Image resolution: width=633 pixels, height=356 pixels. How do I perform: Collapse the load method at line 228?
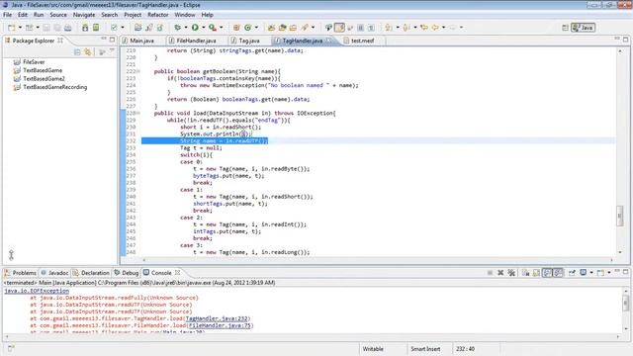pyautogui.click(x=138, y=113)
